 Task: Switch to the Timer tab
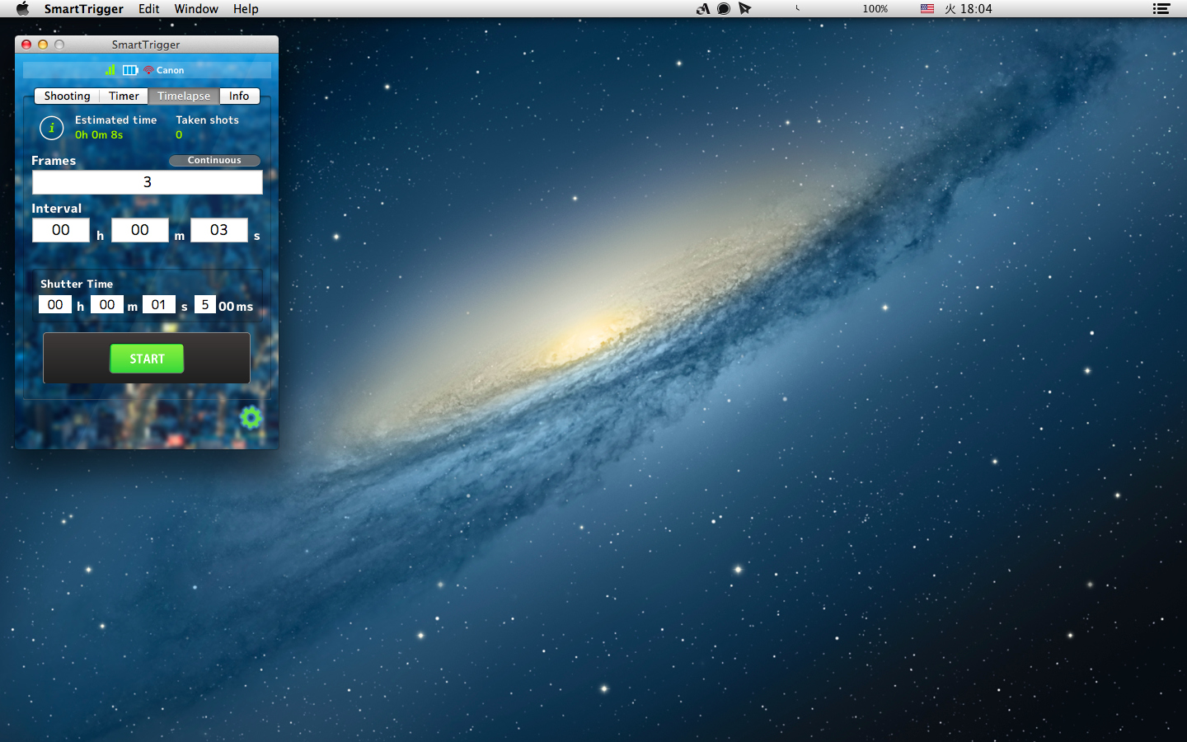[x=124, y=96]
